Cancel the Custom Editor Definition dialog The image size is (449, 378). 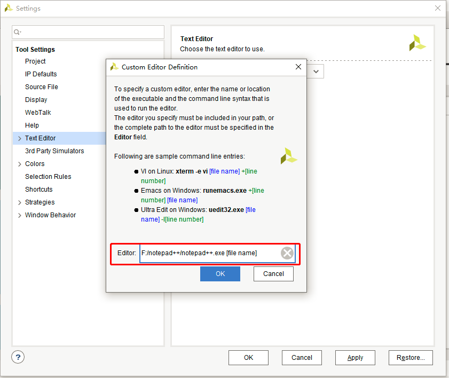pyautogui.click(x=273, y=274)
